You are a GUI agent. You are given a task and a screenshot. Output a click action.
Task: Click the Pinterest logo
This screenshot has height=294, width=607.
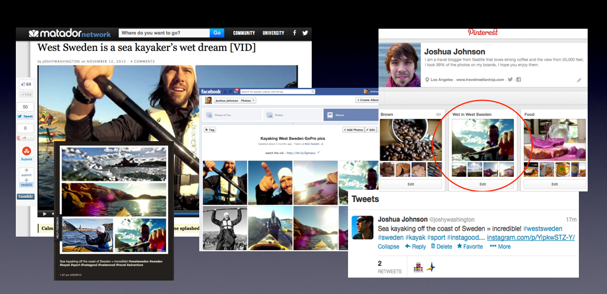coord(482,32)
